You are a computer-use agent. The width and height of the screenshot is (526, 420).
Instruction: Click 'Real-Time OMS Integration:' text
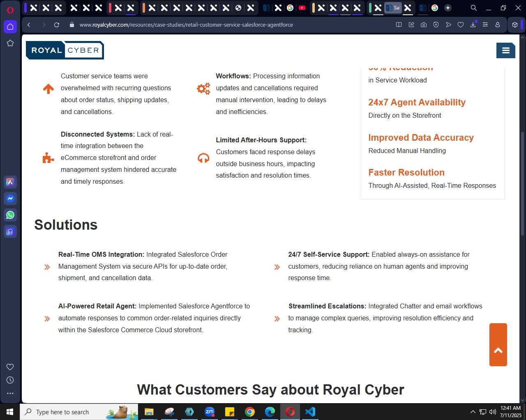click(101, 254)
